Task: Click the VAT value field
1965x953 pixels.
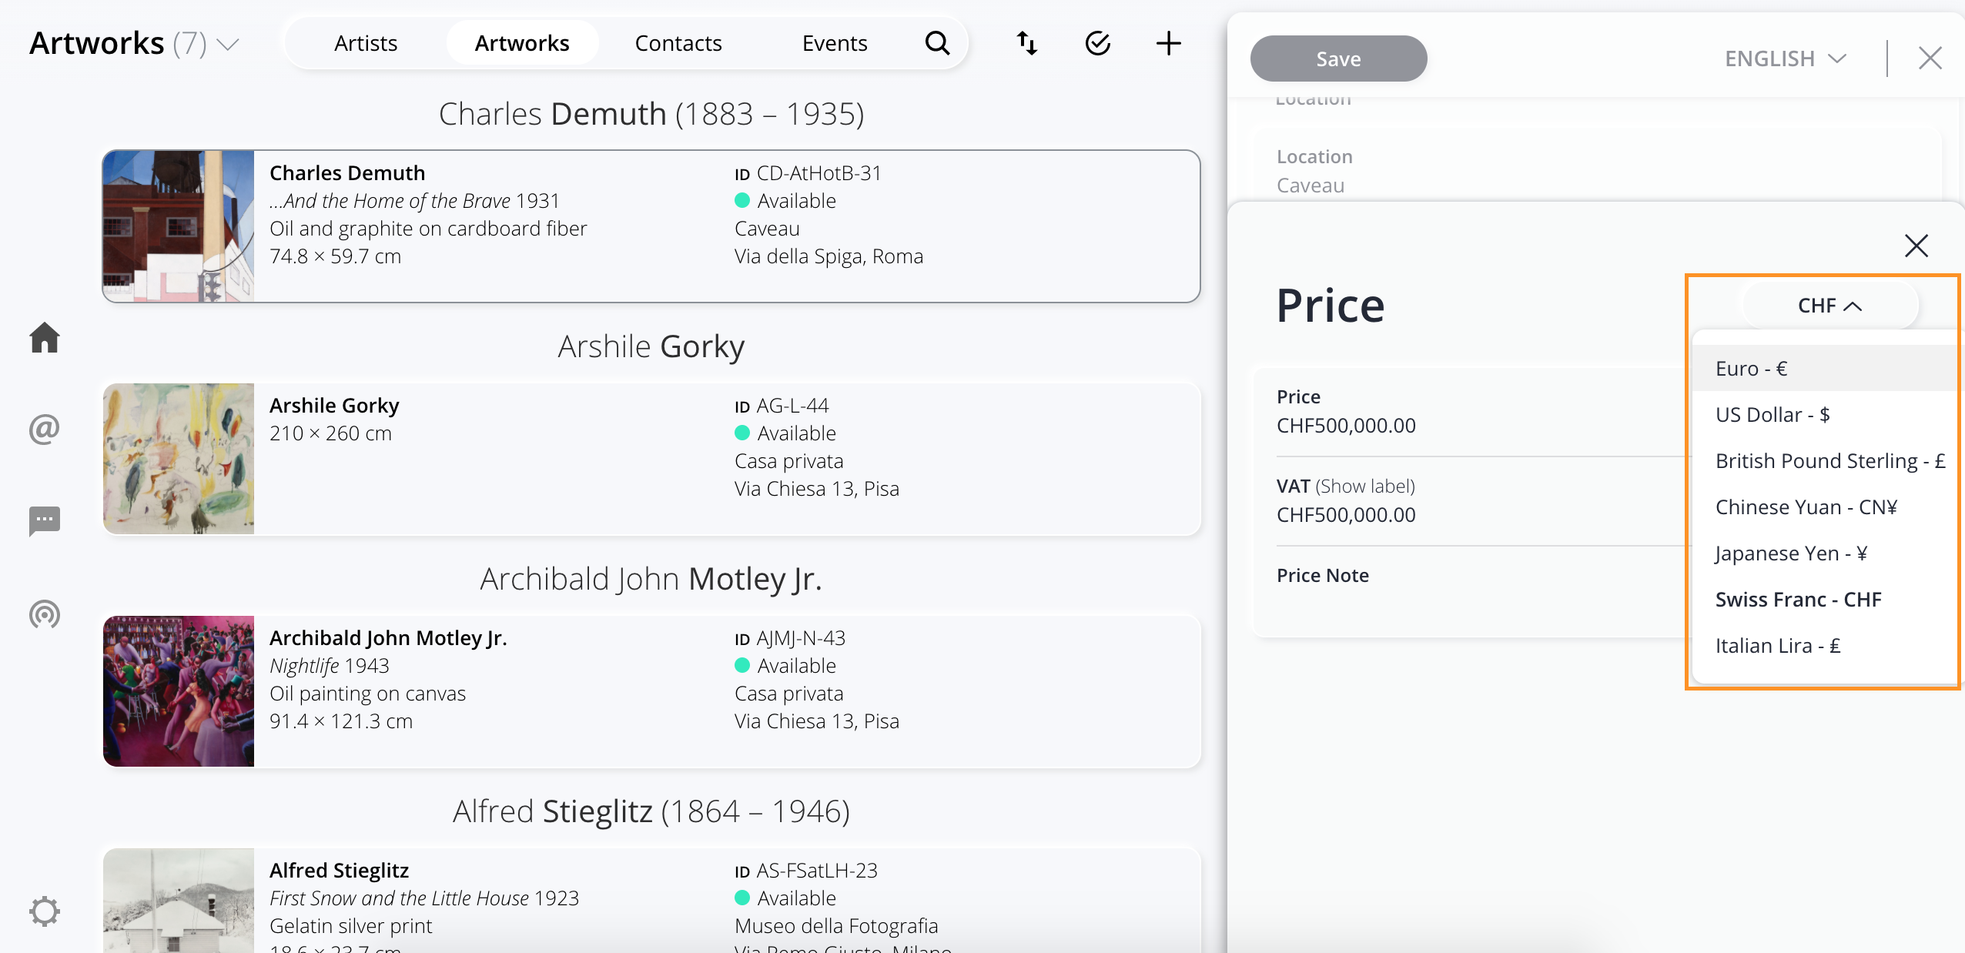Action: (1346, 514)
